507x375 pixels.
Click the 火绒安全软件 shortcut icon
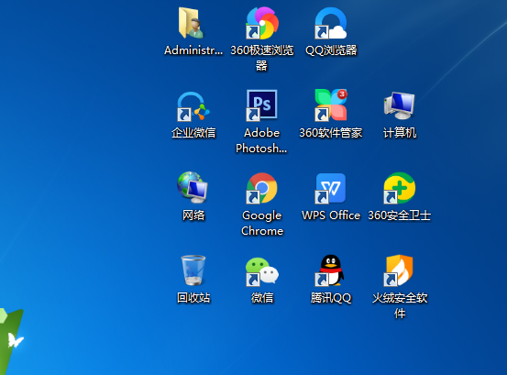(x=399, y=270)
